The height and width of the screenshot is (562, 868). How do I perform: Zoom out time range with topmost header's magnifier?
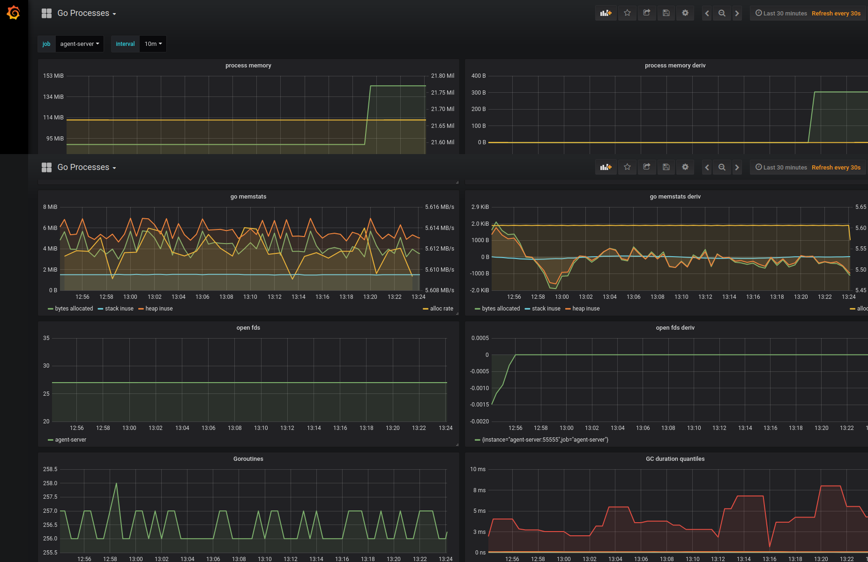[x=722, y=13]
